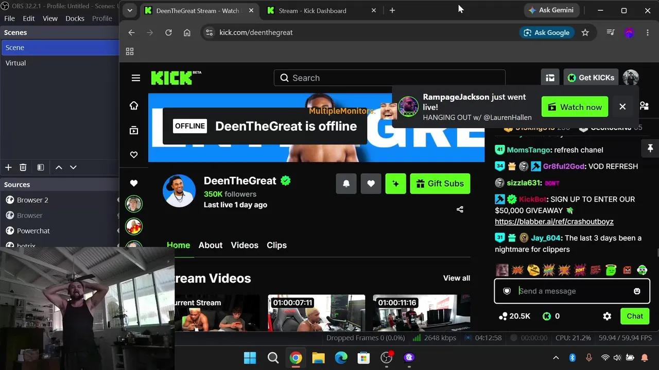This screenshot has width=659, height=370.
Task: Click the Kick logo
Action: (x=176, y=78)
